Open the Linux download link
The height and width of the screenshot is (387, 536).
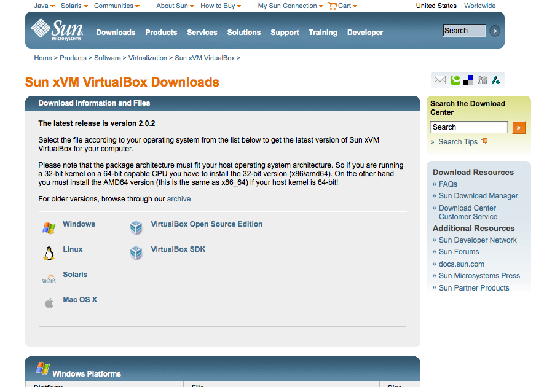point(73,249)
